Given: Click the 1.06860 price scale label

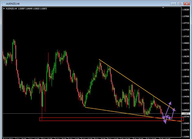Looking at the screenshot, I should click(x=186, y=43).
